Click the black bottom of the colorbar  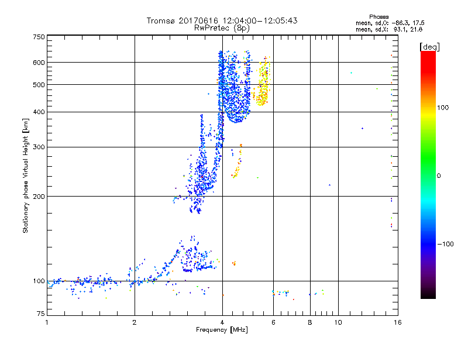428,295
